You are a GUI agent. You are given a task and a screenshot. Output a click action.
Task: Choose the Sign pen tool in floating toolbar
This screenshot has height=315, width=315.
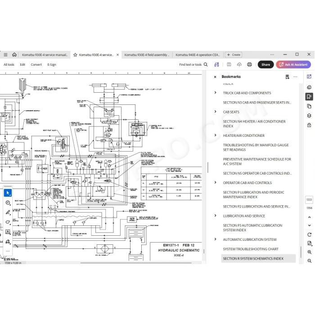[x=8, y=242]
